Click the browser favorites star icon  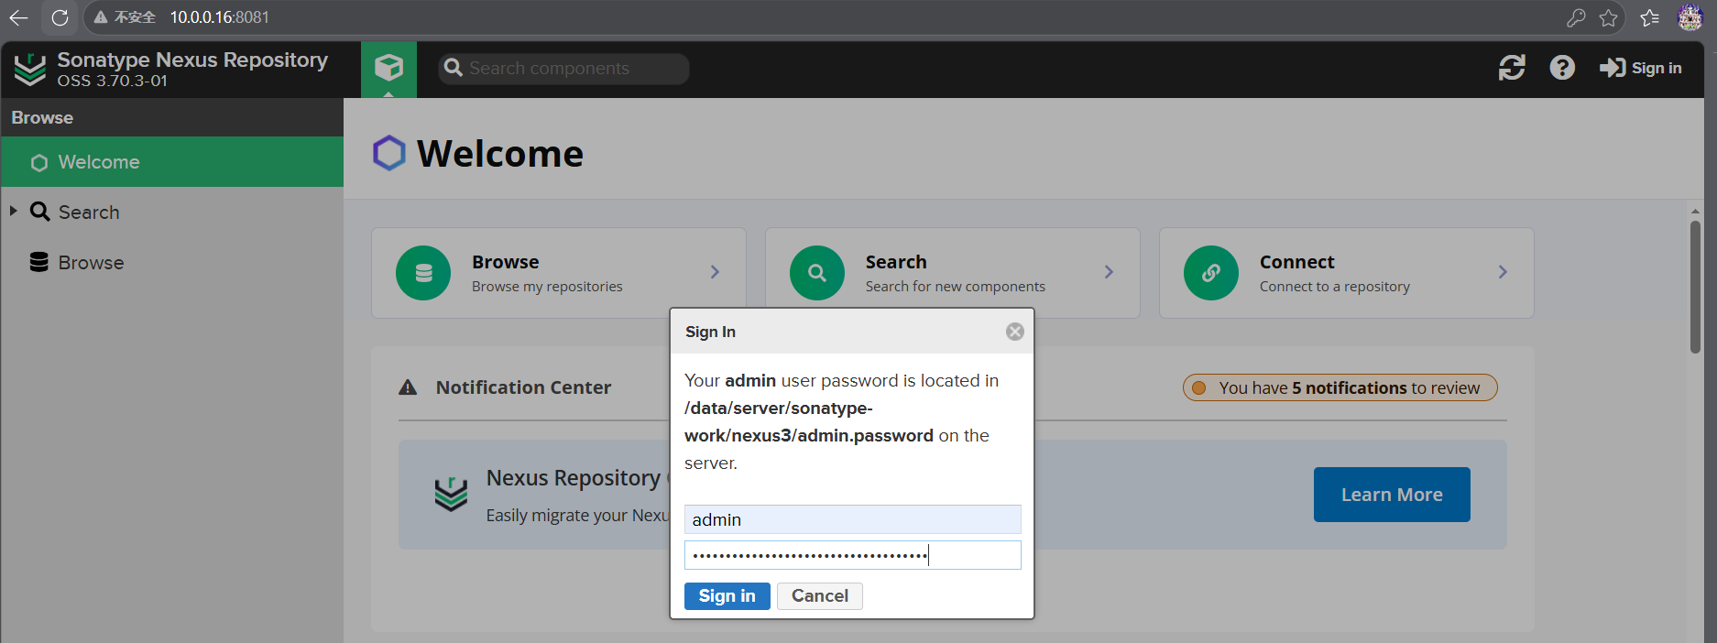1608,17
